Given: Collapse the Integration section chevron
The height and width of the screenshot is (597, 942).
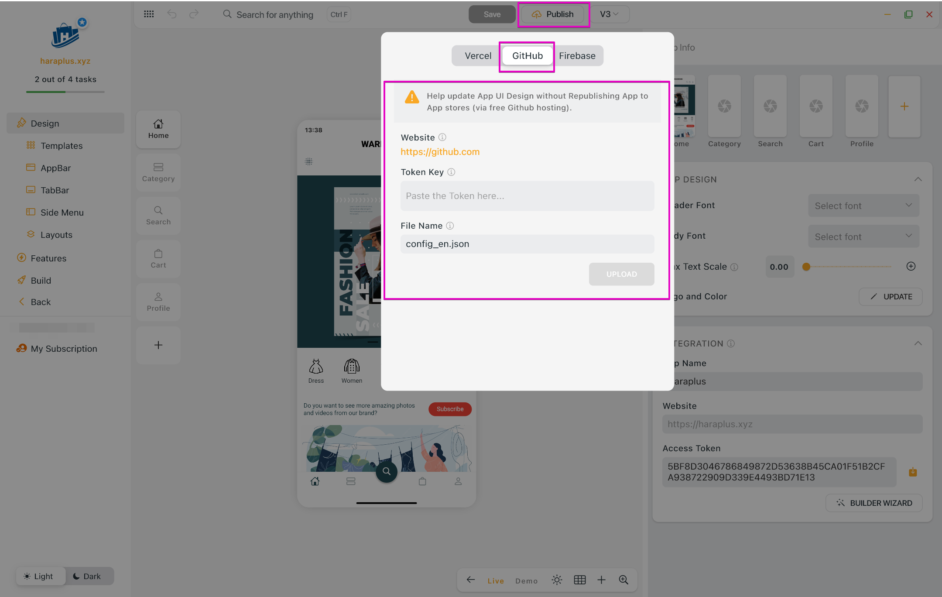Looking at the screenshot, I should [918, 343].
